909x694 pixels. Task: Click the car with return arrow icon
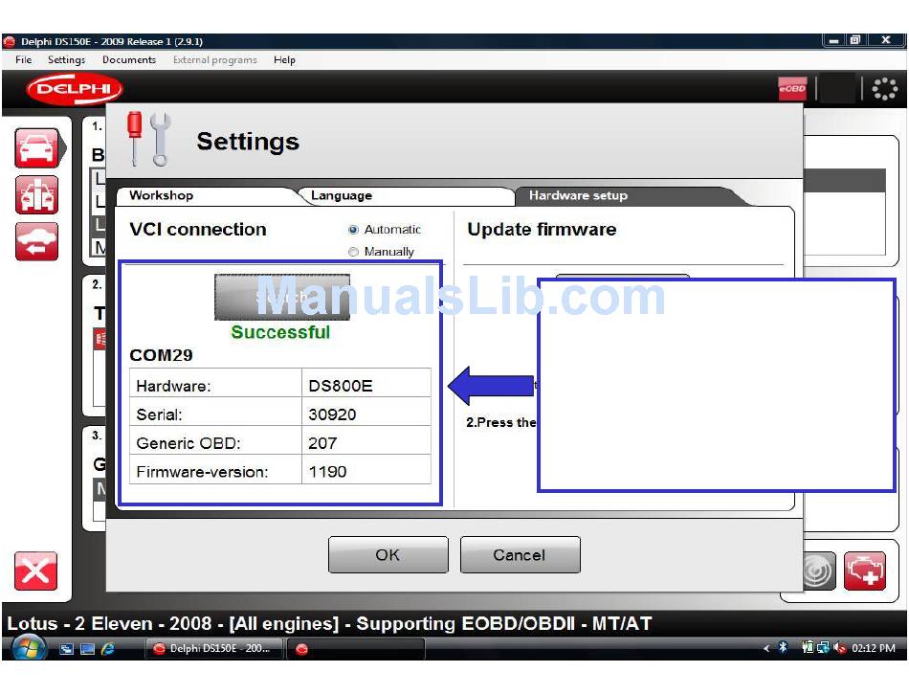(x=36, y=241)
